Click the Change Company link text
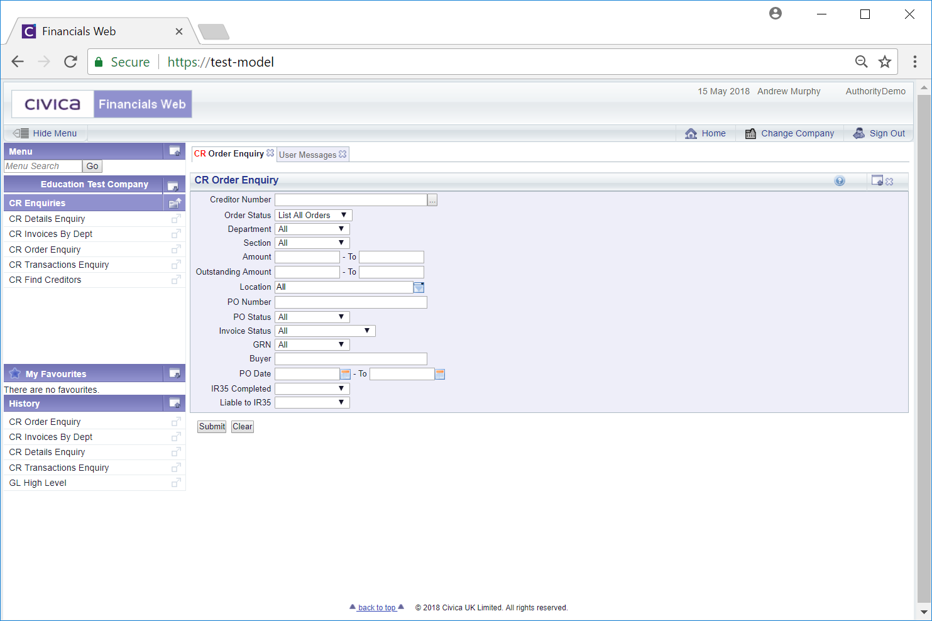932x621 pixels. pyautogui.click(x=798, y=133)
